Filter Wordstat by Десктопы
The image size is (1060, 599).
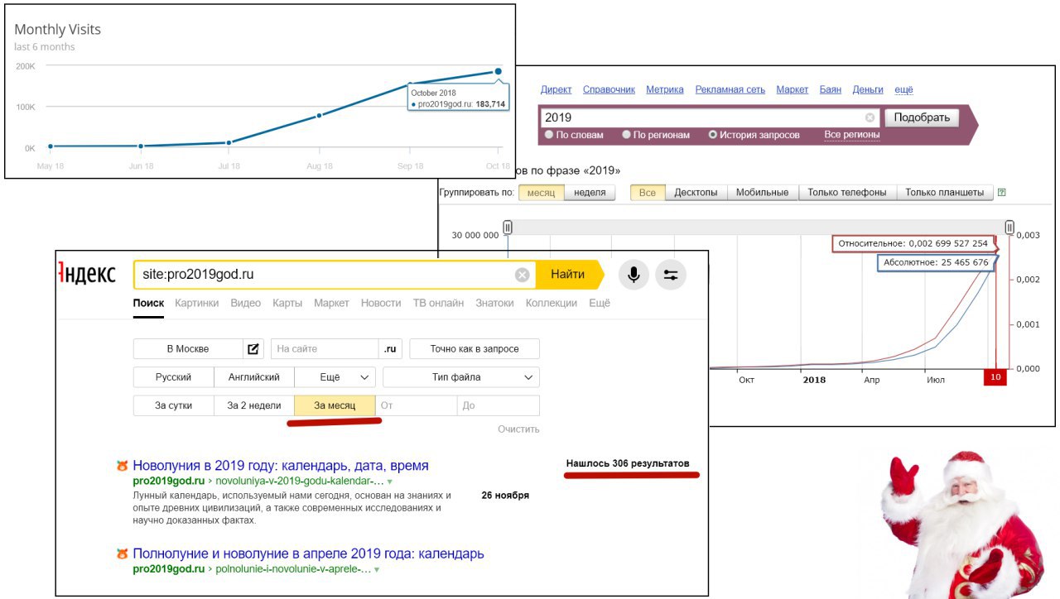tap(696, 192)
